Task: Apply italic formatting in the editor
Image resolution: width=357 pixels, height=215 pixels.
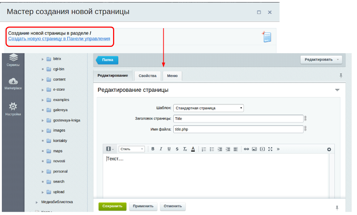Action: pos(161,149)
